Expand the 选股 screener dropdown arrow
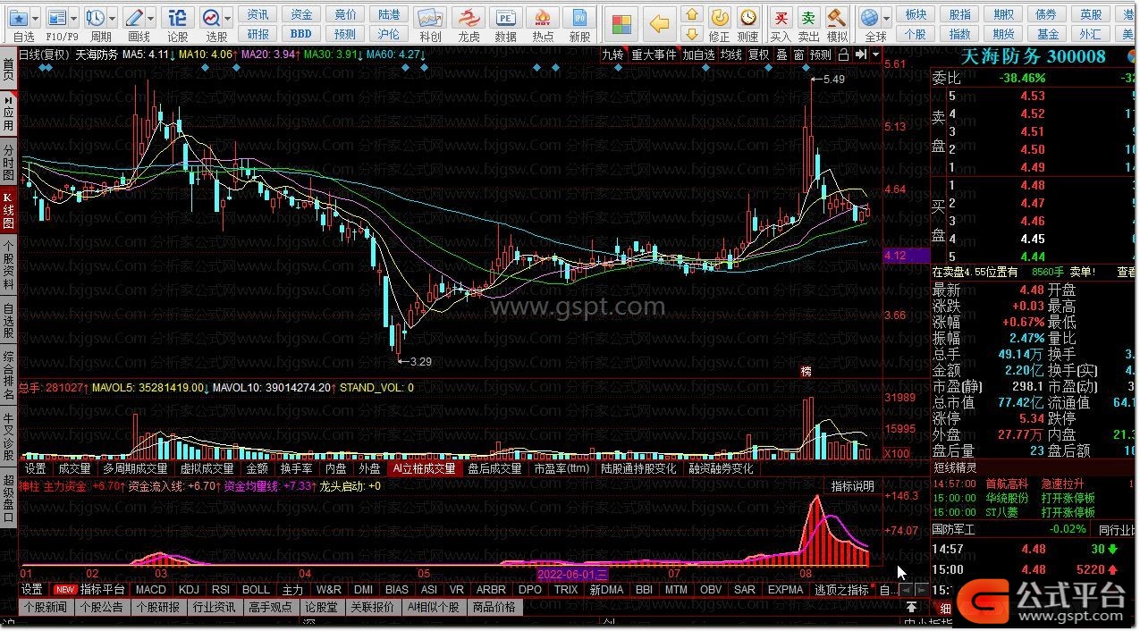Viewport: 1140px width, 631px height. [228, 18]
